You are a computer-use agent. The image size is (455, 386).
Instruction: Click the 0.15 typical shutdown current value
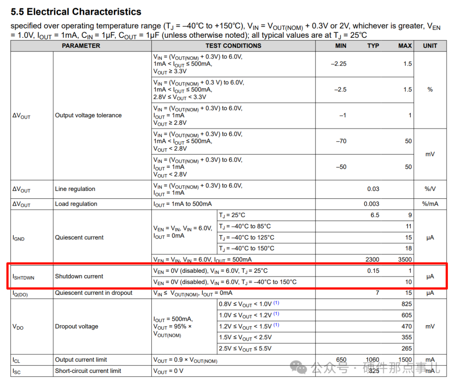(x=373, y=271)
